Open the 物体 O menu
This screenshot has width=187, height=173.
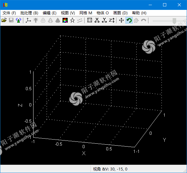[x=103, y=13]
